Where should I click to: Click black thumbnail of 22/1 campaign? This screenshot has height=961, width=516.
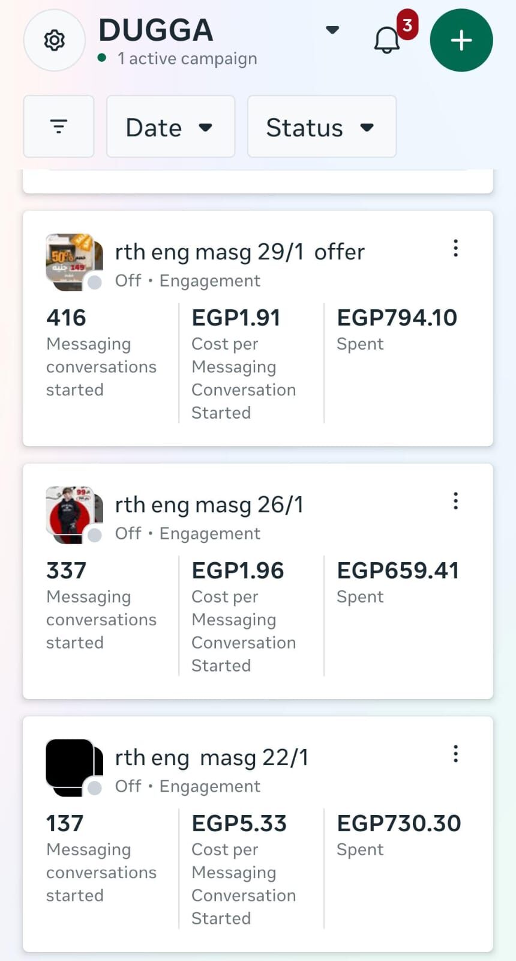click(x=69, y=764)
